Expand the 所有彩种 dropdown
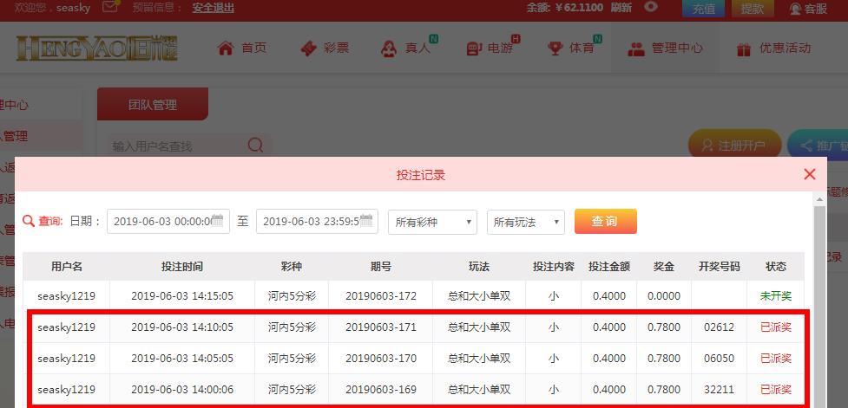This screenshot has width=848, height=408. tap(432, 222)
